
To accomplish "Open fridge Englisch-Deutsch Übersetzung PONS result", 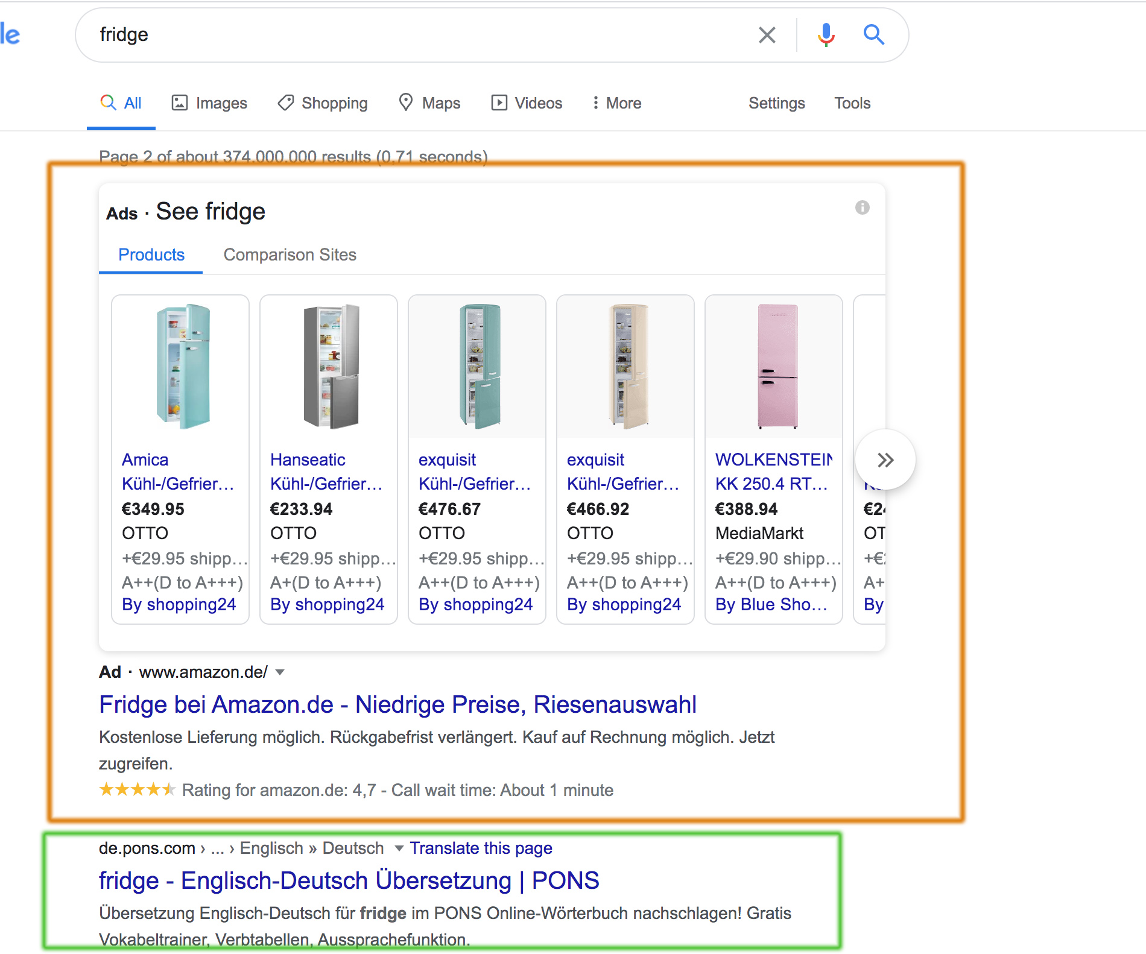I will (349, 880).
